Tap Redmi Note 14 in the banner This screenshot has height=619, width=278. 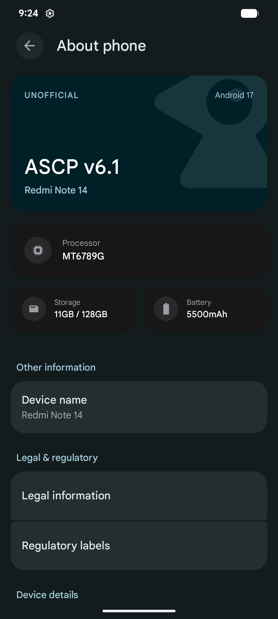[56, 190]
